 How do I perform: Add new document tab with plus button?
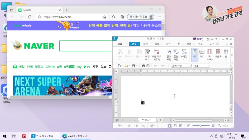pos(160,120)
